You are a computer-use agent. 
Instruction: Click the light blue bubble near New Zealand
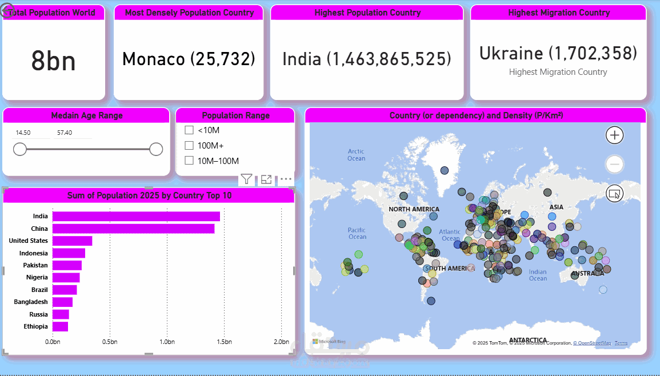(x=603, y=289)
